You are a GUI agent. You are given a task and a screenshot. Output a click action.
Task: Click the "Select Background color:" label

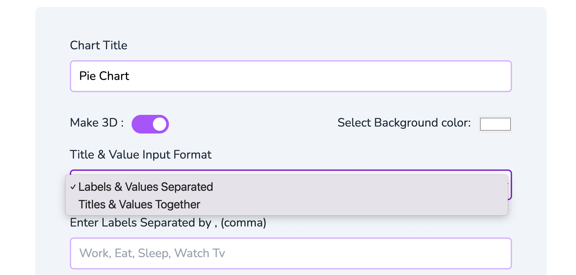click(404, 123)
